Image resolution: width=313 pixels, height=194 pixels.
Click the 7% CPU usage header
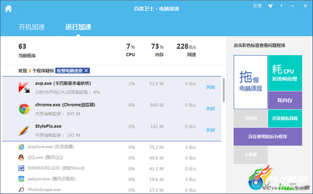pos(130,50)
